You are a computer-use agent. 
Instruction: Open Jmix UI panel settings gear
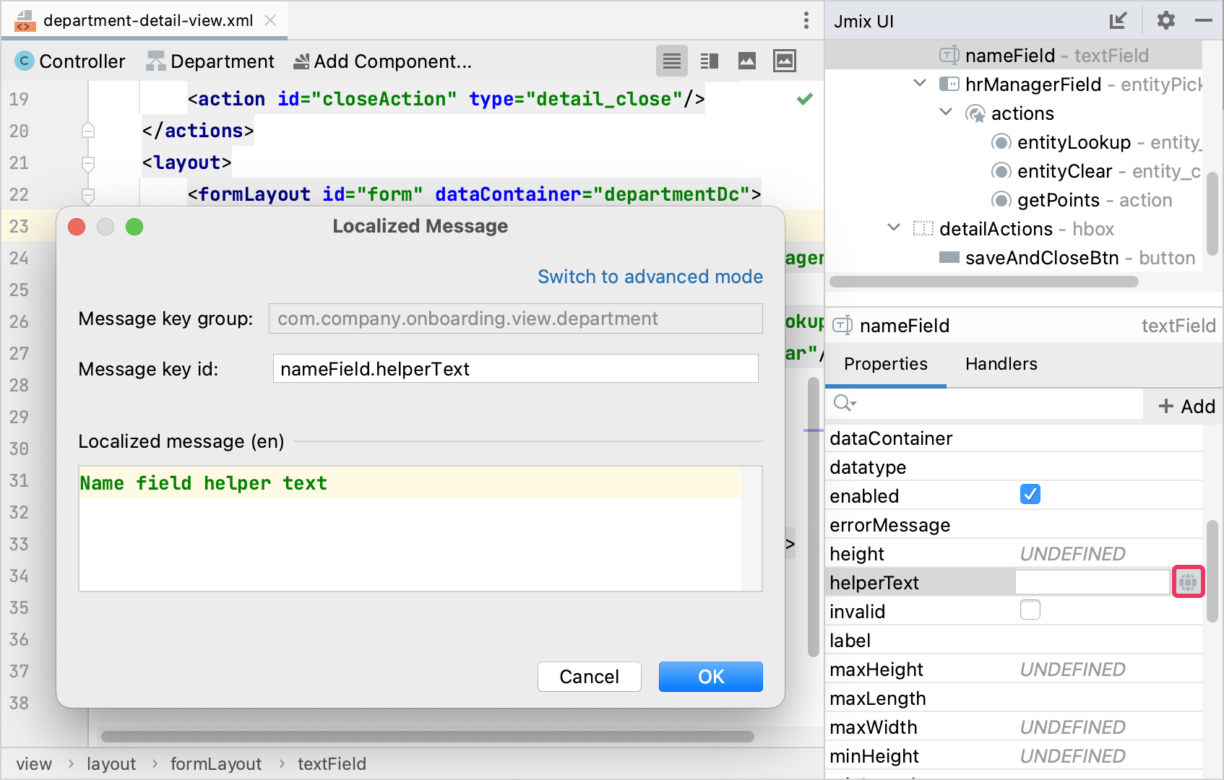click(x=1166, y=20)
